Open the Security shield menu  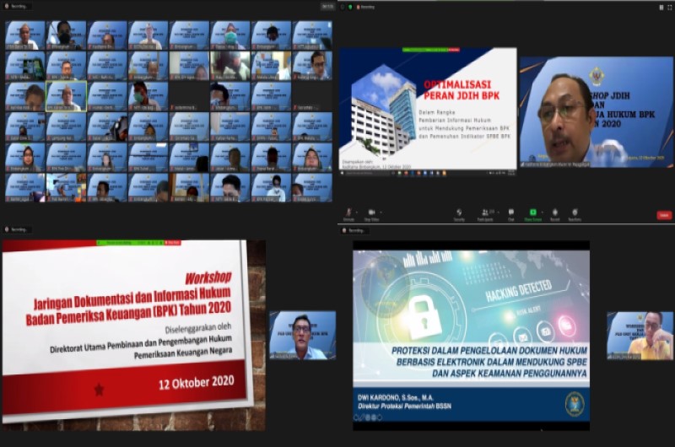[x=459, y=214]
